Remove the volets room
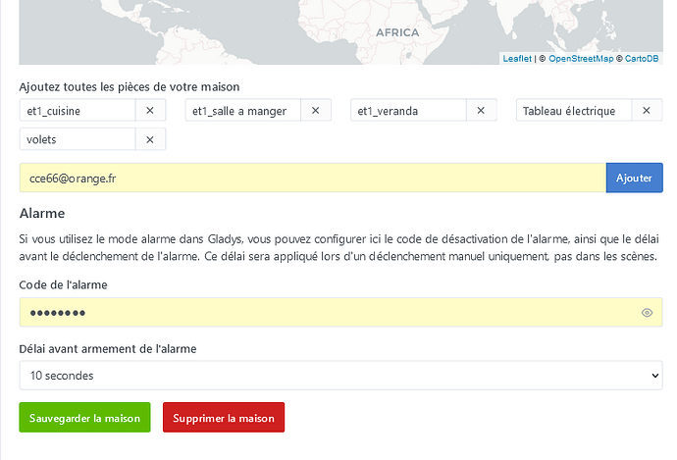 coord(150,139)
